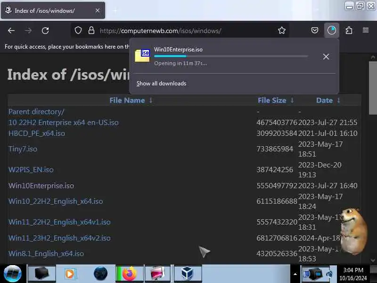Open the clock showing 3:04 PM
The height and width of the screenshot is (283, 377).
[353, 274]
